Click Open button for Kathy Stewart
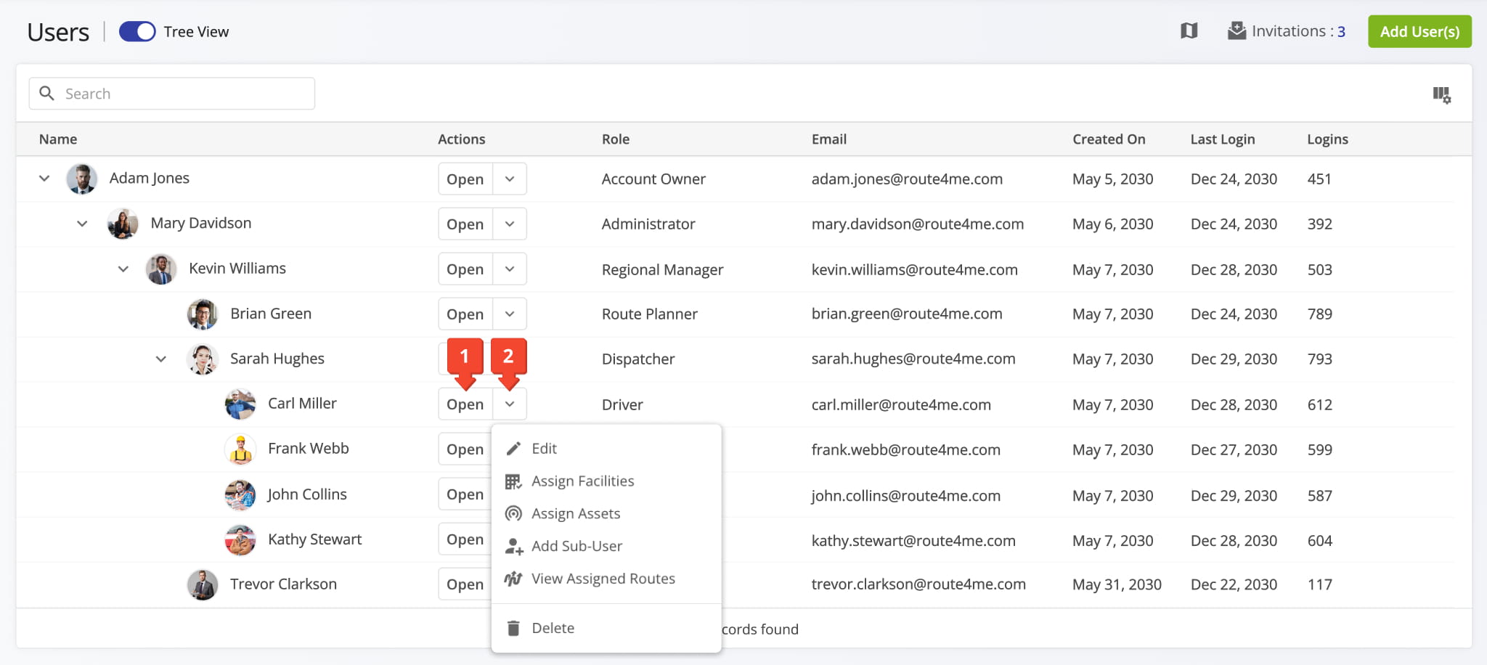The width and height of the screenshot is (1487, 665). point(465,539)
